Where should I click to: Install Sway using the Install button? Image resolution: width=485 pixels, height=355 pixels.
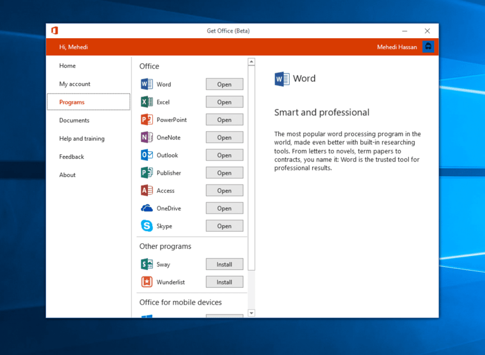224,264
